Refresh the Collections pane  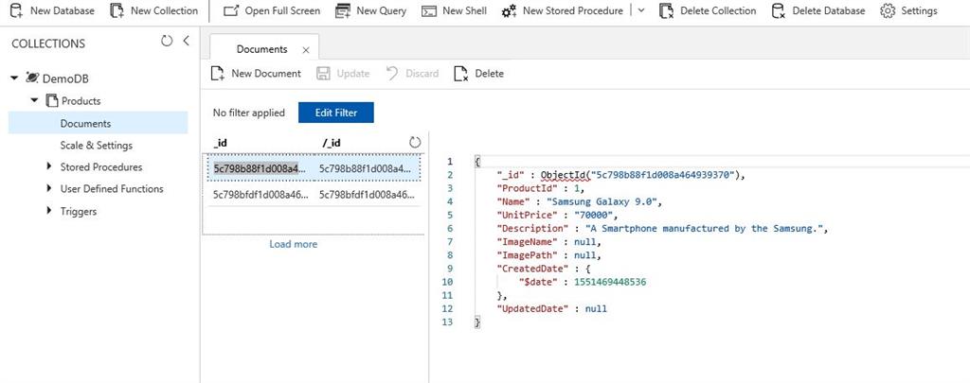167,41
